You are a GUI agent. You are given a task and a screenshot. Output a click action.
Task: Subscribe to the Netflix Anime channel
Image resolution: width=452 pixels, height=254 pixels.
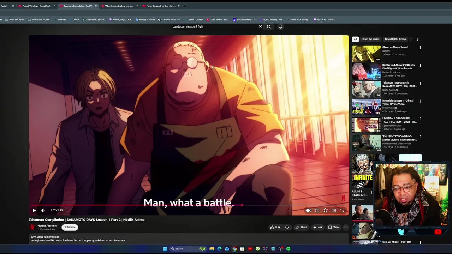pos(70,227)
